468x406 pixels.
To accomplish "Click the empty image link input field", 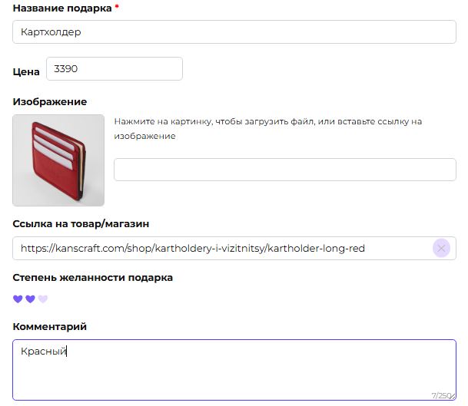I will (285, 170).
